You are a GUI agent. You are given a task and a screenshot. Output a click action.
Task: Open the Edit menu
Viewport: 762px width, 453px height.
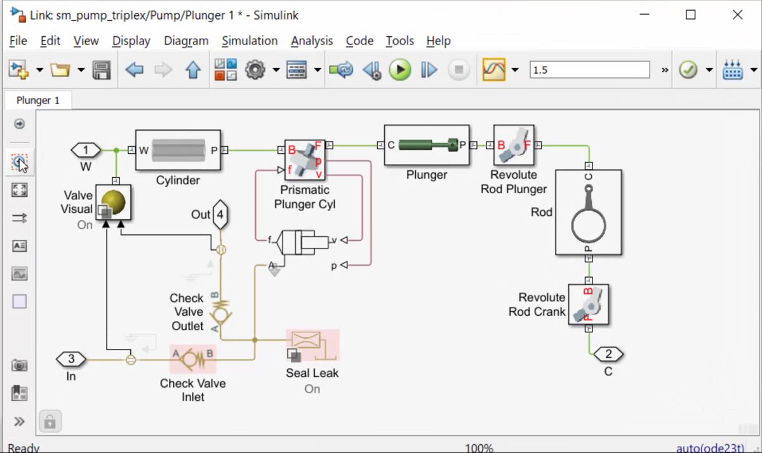click(x=50, y=41)
